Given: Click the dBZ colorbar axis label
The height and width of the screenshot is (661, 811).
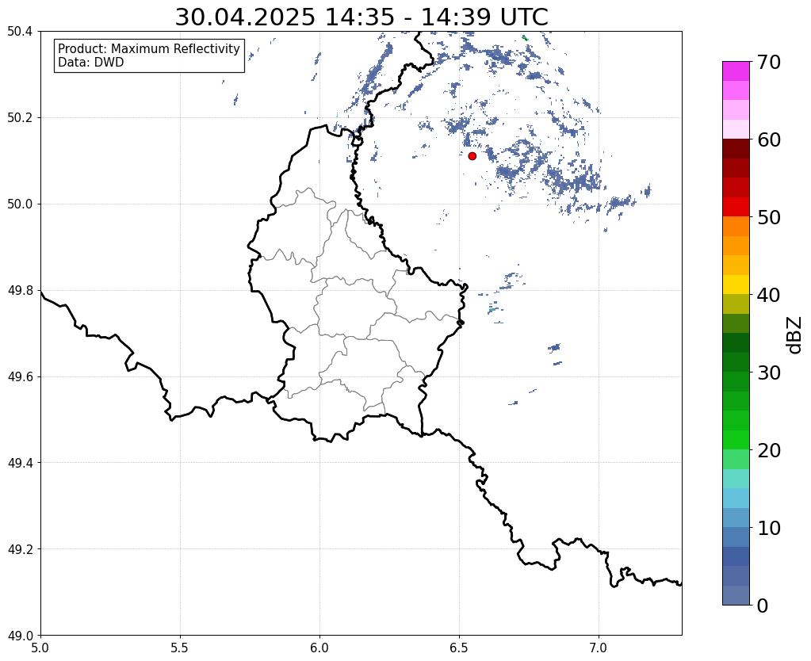Looking at the screenshot, I should point(795,334).
